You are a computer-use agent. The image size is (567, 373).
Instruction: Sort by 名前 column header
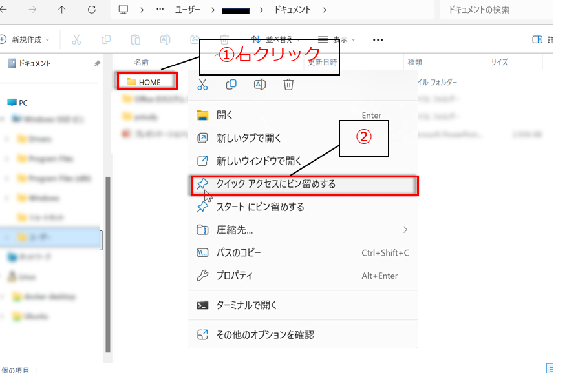(142, 62)
